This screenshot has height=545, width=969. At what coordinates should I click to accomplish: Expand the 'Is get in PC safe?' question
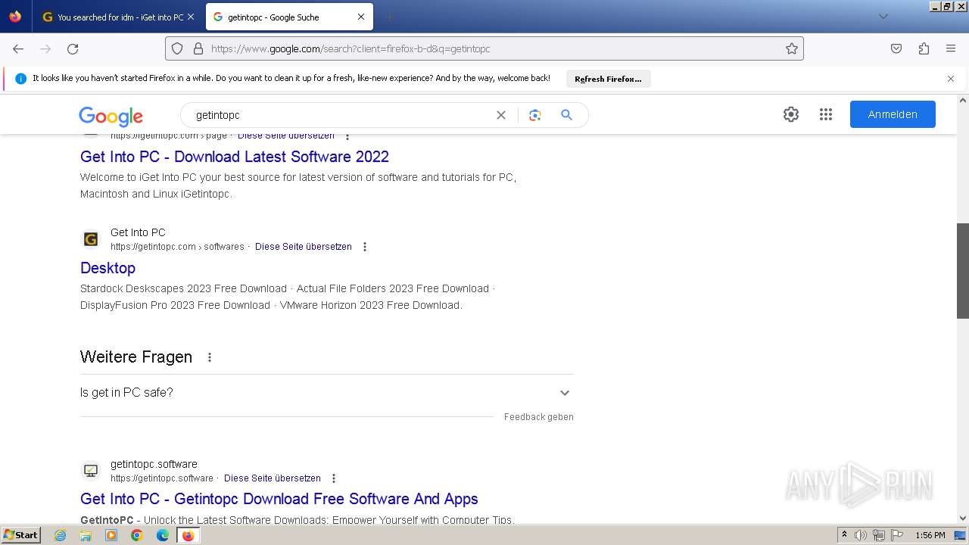point(326,393)
